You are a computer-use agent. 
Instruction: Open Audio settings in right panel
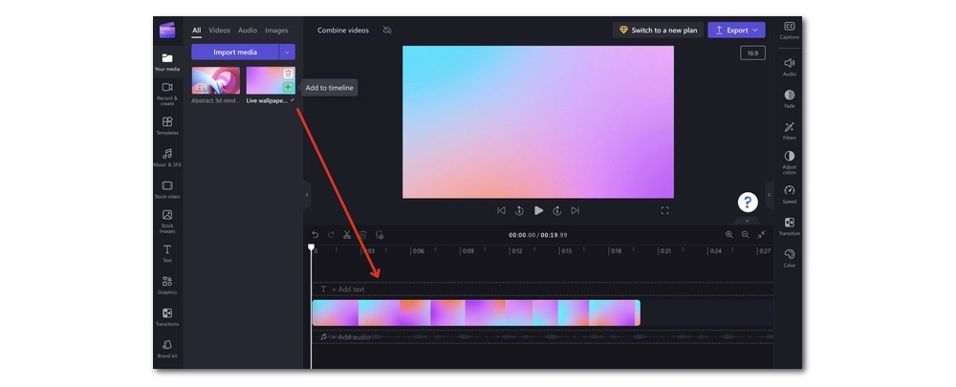789,67
